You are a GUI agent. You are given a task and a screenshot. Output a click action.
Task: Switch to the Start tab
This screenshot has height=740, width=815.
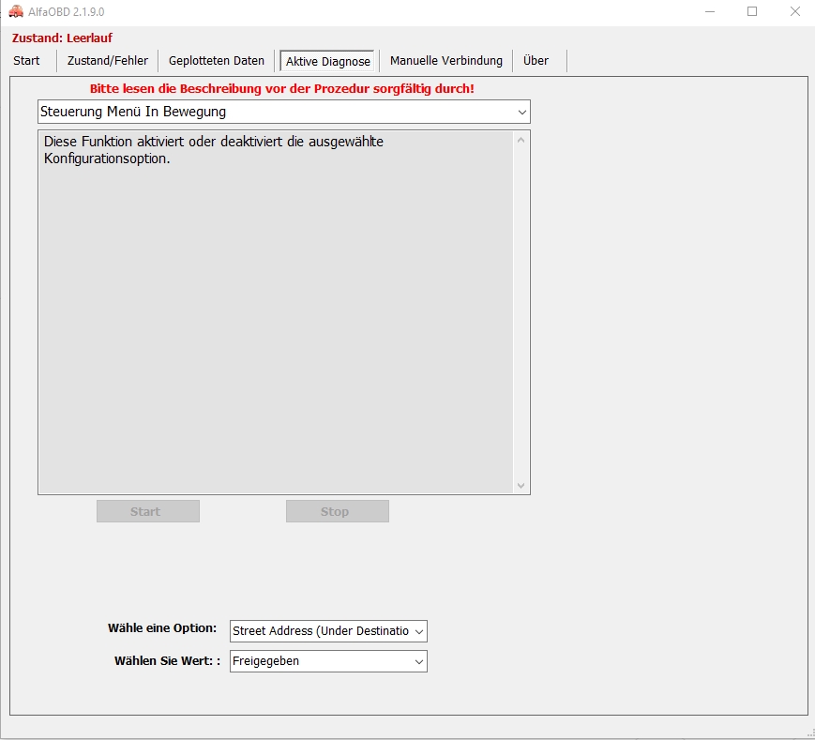(x=27, y=61)
